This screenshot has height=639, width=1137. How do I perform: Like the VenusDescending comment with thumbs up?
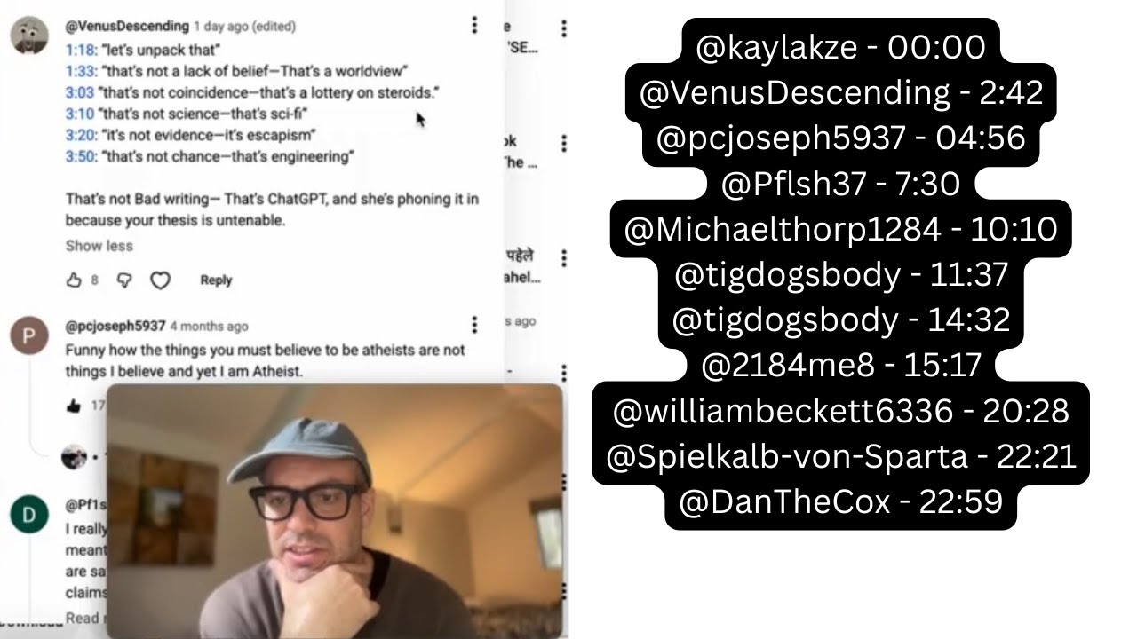(x=74, y=280)
